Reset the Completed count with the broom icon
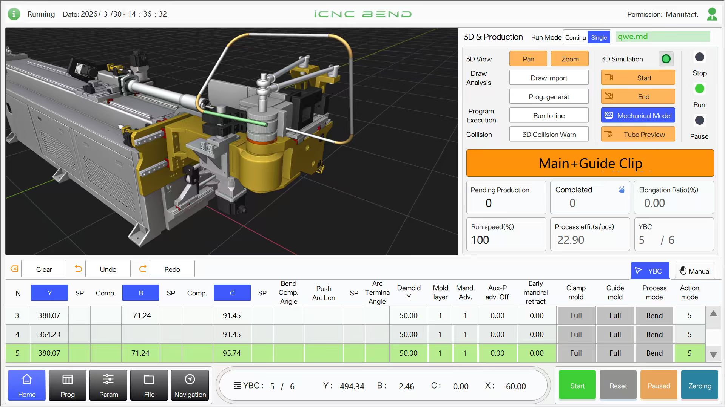The image size is (725, 407). pyautogui.click(x=621, y=190)
